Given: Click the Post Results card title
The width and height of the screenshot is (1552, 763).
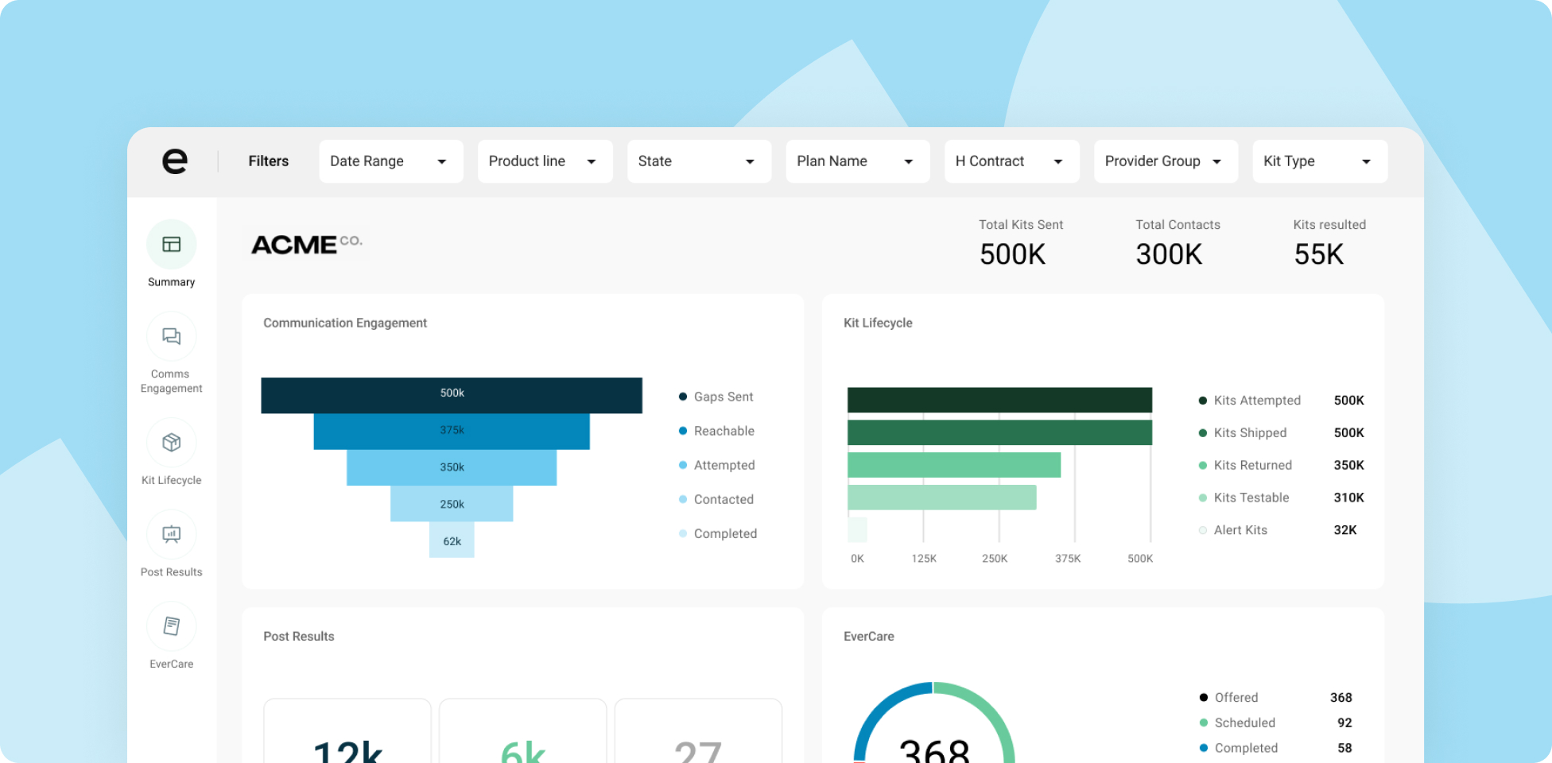Looking at the screenshot, I should 299,637.
